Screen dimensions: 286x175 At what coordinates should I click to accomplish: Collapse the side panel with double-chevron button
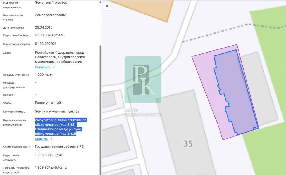pos(107,6)
